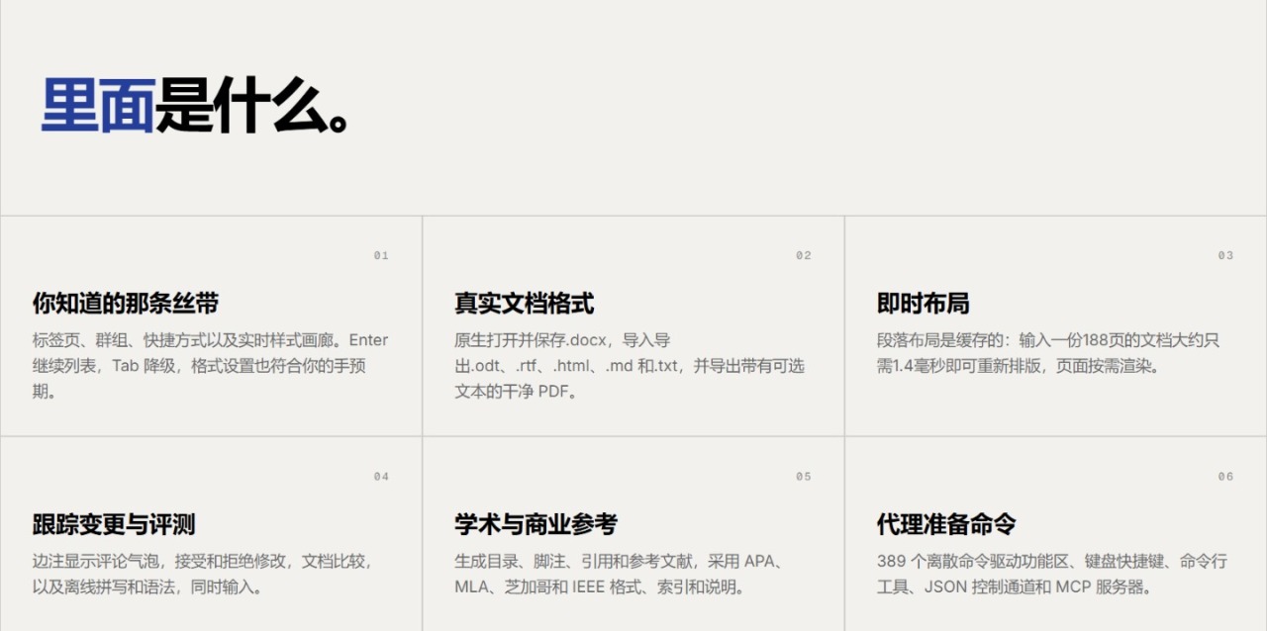The height and width of the screenshot is (631, 1267).
Task: Click the card number 03
Action: [1225, 256]
